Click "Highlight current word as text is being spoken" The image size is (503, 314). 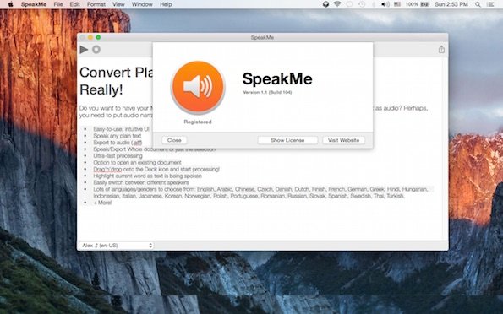point(148,176)
